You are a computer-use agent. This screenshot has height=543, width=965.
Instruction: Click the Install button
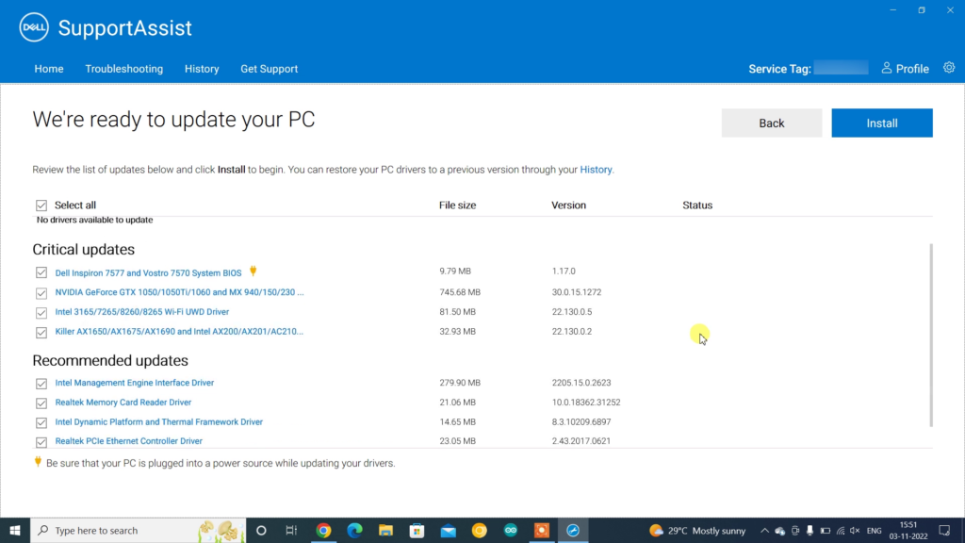click(882, 123)
